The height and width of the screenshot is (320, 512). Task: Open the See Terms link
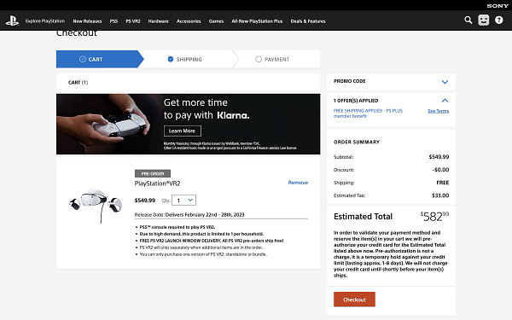point(439,111)
